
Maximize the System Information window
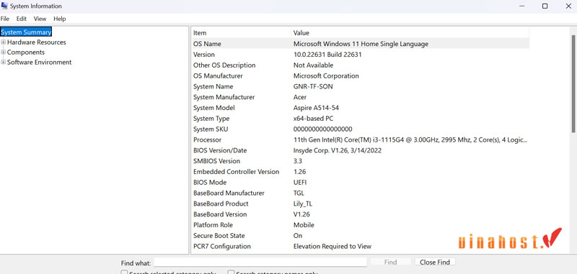[545, 6]
